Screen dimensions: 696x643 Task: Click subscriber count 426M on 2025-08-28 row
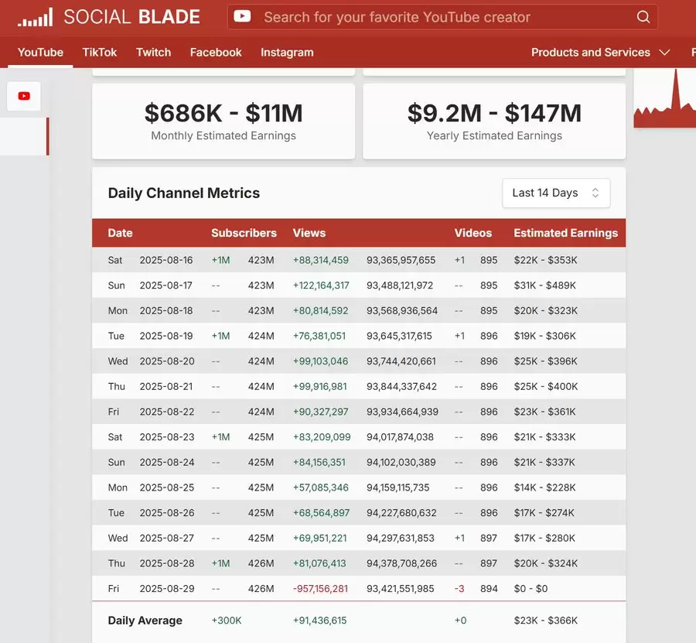pos(261,564)
